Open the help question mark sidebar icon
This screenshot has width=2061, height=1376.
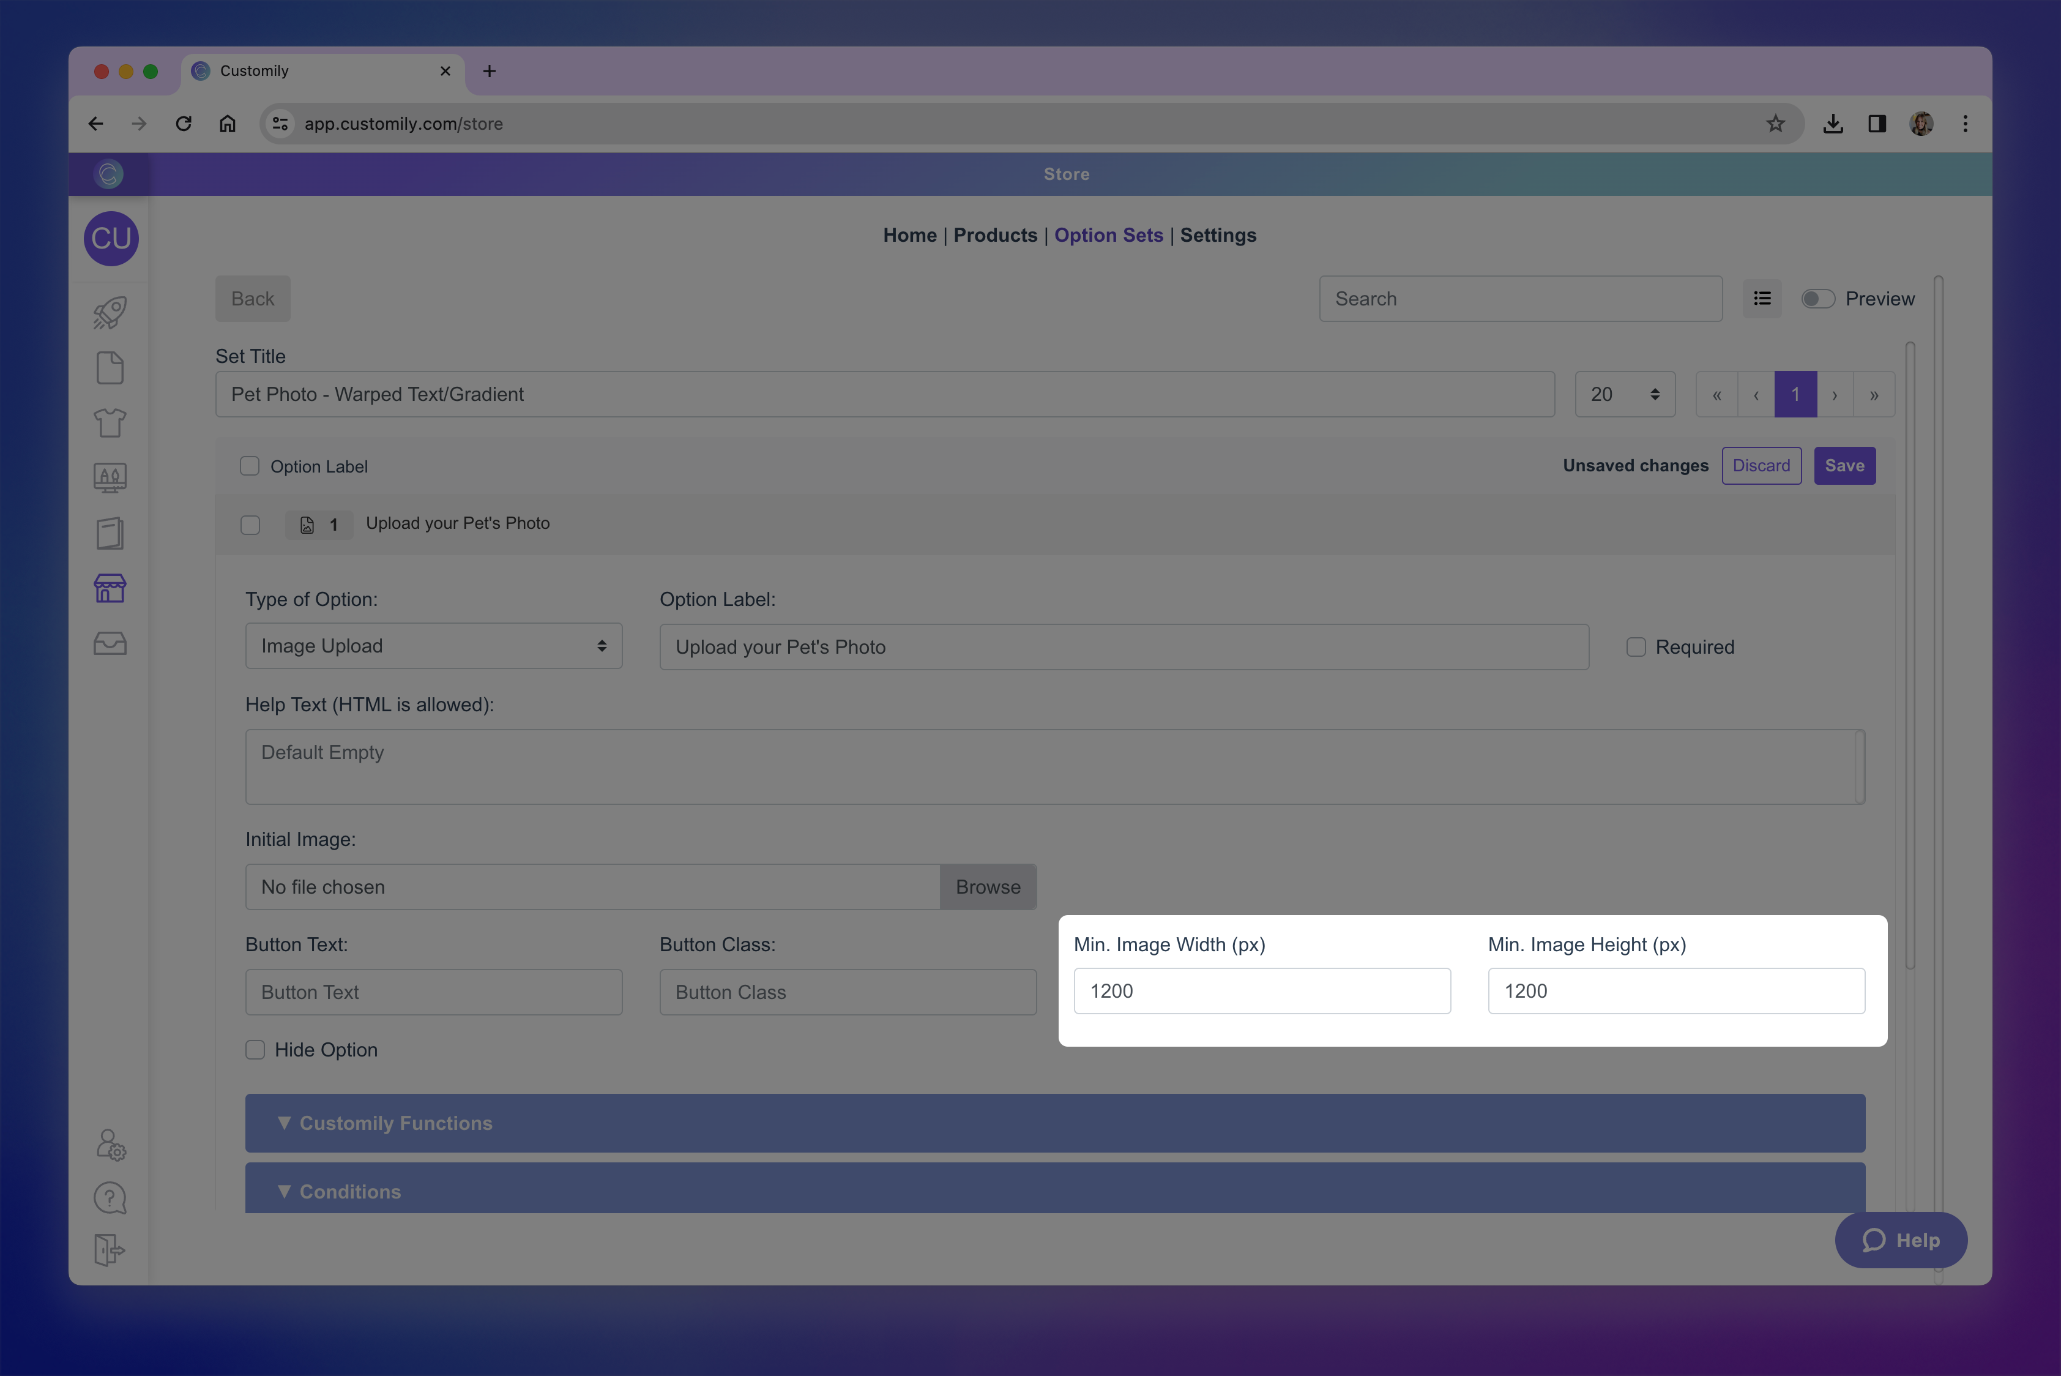(x=110, y=1198)
